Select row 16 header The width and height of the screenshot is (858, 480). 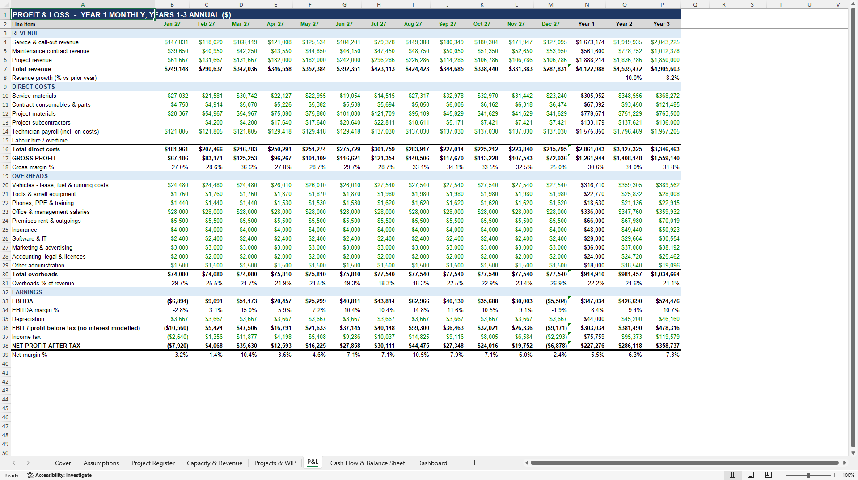pyautogui.click(x=5, y=149)
